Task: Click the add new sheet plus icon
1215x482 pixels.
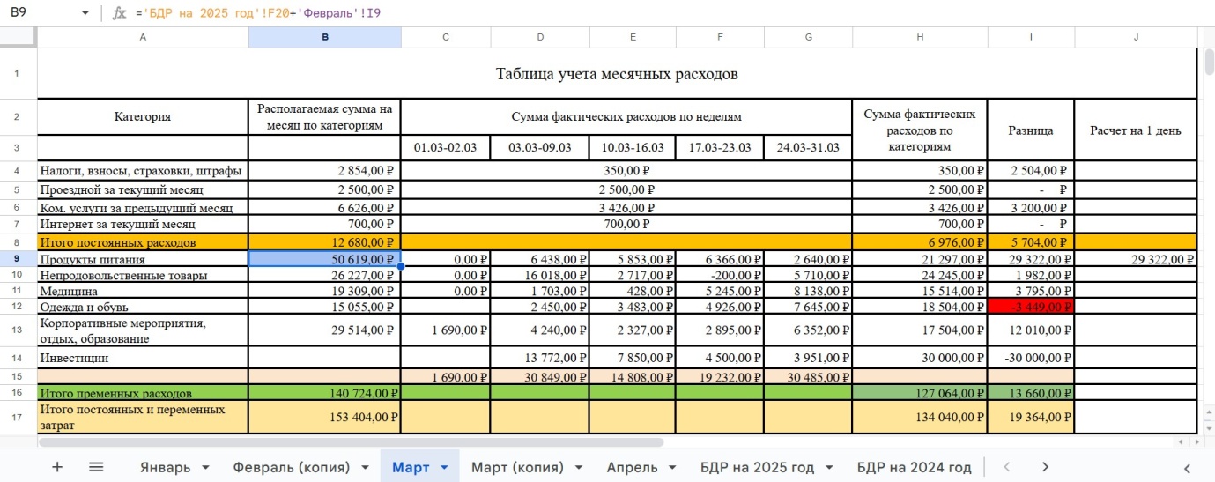Action: click(x=57, y=467)
